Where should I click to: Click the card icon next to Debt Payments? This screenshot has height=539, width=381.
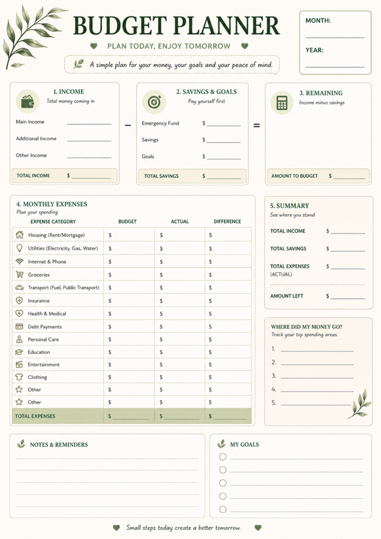pos(20,327)
